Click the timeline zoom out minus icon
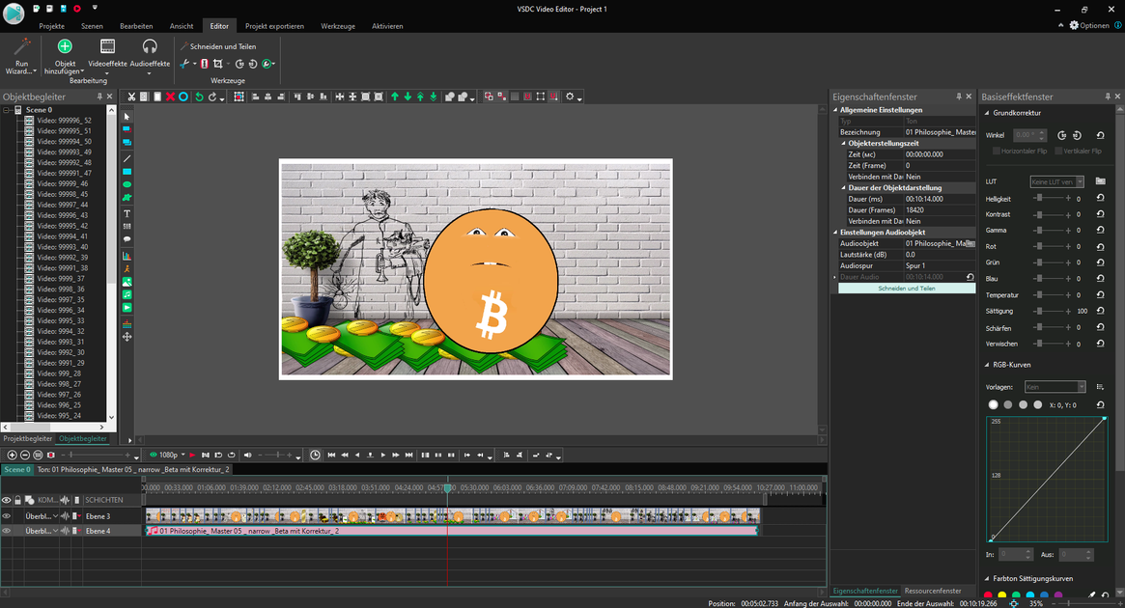1125x608 pixels. [25, 456]
